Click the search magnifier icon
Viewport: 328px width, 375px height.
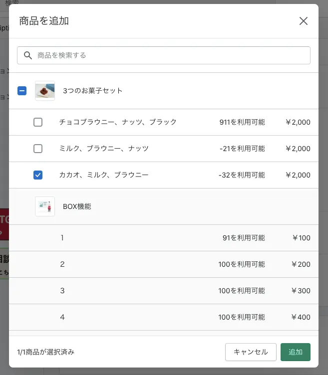28,55
